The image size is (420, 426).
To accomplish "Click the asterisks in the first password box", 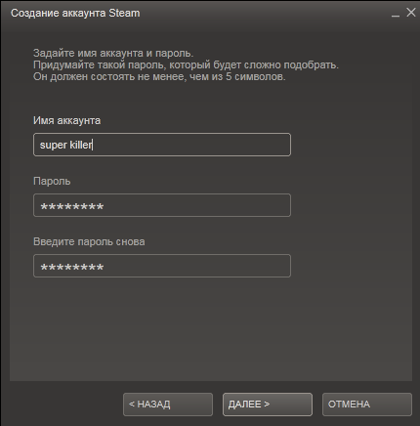I will [x=72, y=207].
